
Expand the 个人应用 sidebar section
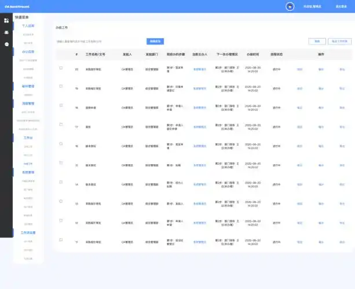[28, 26]
